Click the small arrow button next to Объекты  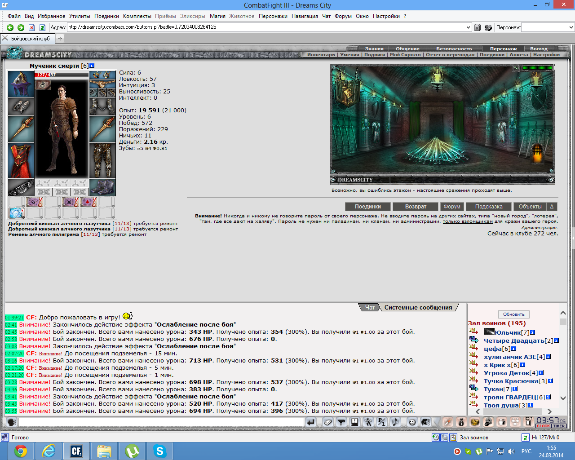click(552, 207)
